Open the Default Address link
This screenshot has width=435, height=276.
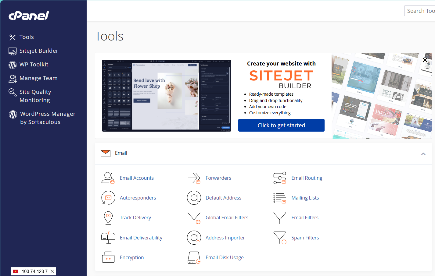(223, 198)
